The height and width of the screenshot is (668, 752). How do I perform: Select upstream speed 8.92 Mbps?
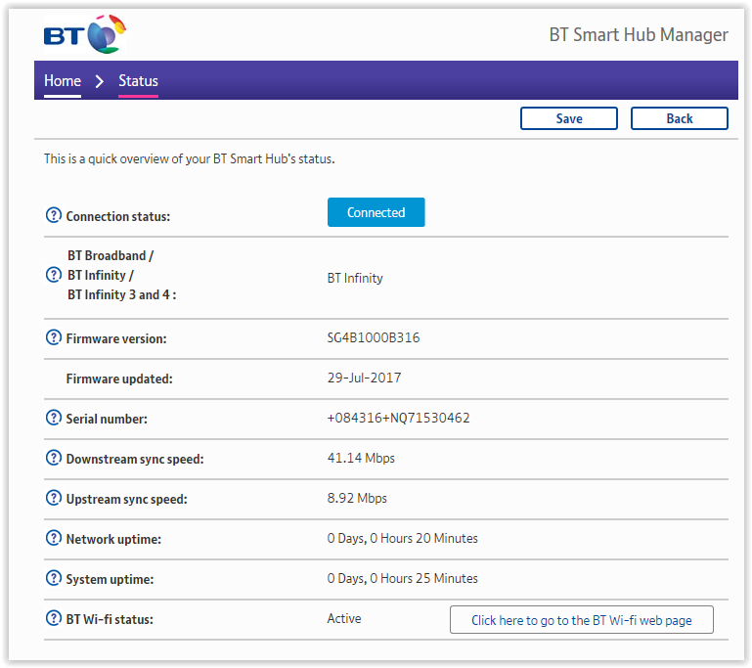[x=357, y=498]
